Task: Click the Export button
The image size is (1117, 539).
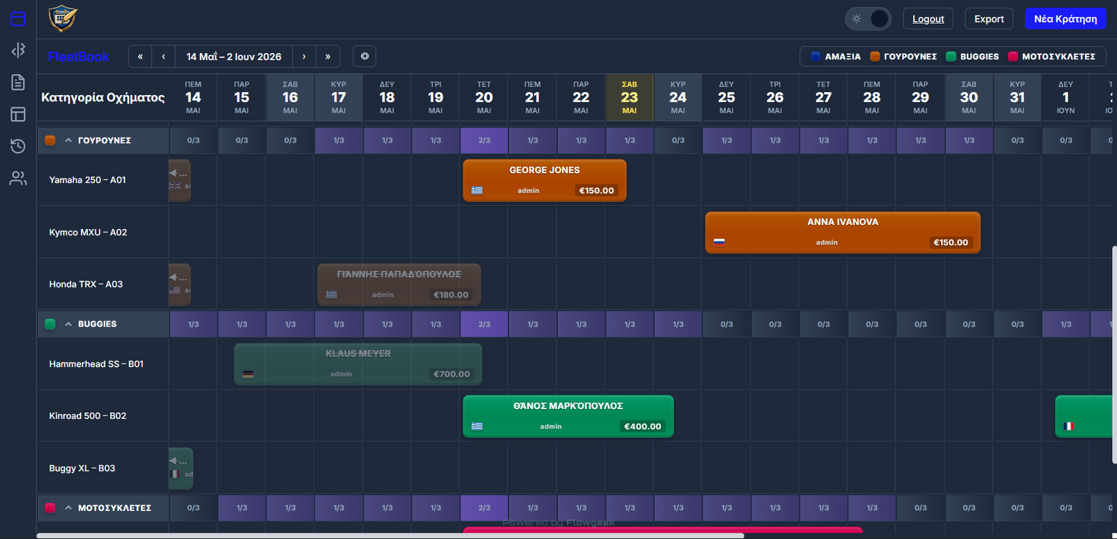Action: click(x=989, y=19)
